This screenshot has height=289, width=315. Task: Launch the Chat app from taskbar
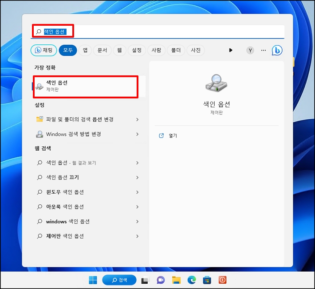161,280
